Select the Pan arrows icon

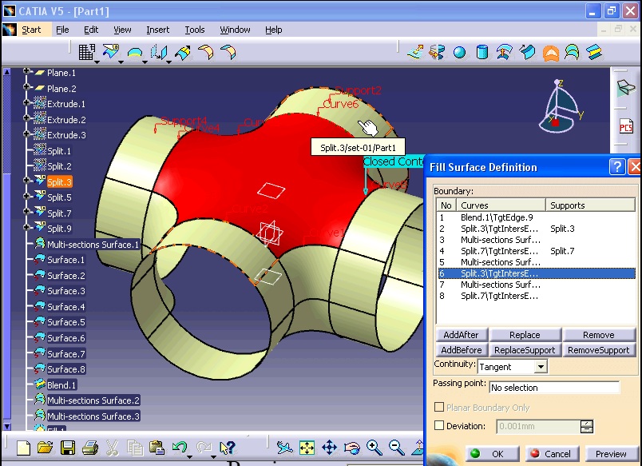pos(329,448)
